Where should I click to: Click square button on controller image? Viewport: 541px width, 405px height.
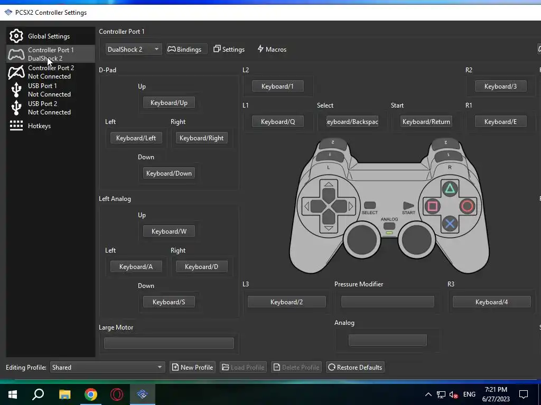432,206
